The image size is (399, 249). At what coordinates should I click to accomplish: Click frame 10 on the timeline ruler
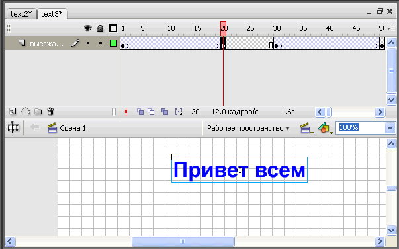171,28
